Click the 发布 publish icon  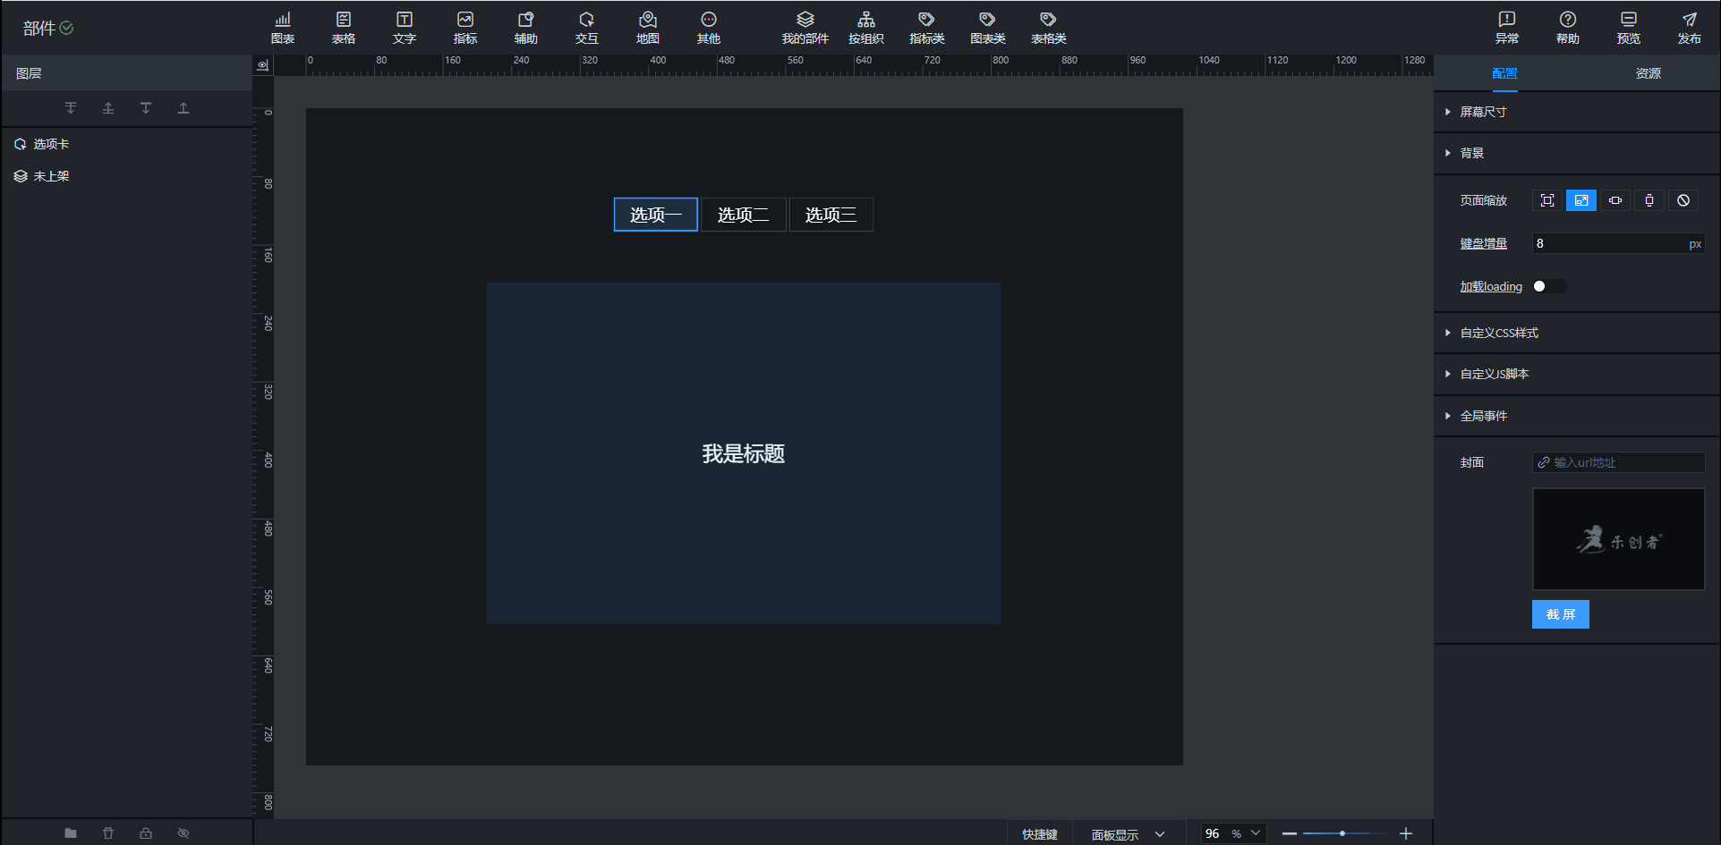tap(1689, 28)
